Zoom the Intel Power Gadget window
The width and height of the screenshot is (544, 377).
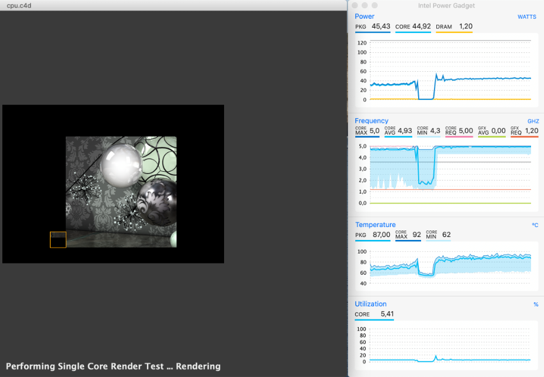click(x=371, y=5)
